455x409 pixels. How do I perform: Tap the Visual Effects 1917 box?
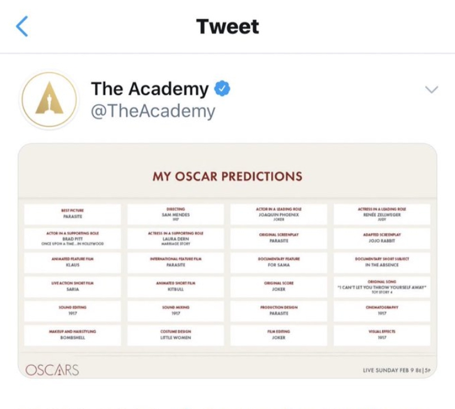tap(382, 335)
